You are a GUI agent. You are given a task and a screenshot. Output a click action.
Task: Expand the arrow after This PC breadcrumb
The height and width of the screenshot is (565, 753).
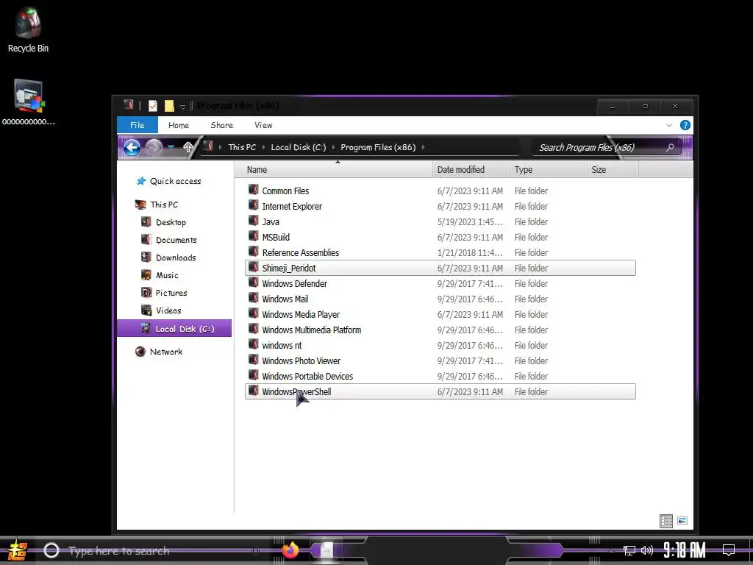(263, 147)
